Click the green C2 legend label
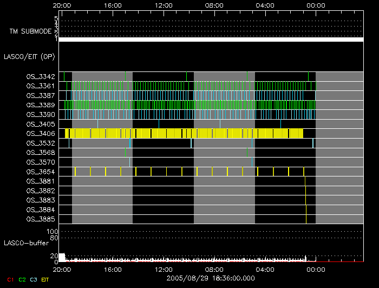This screenshot has width=379, height=288. tap(22, 279)
